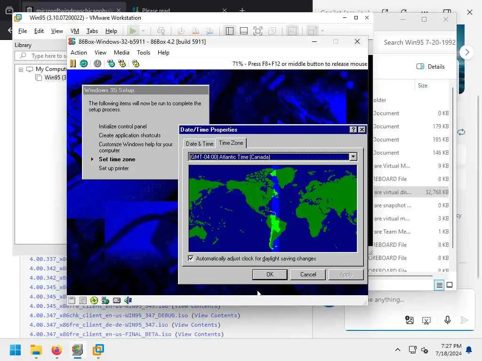The image size is (482, 361).
Task: Click the first floppy drive icon in 86Box status bar
Action: (72, 300)
